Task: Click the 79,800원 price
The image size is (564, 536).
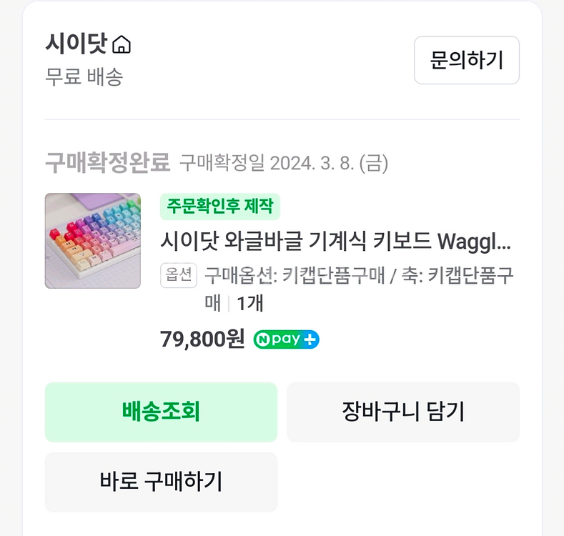Action: [202, 339]
